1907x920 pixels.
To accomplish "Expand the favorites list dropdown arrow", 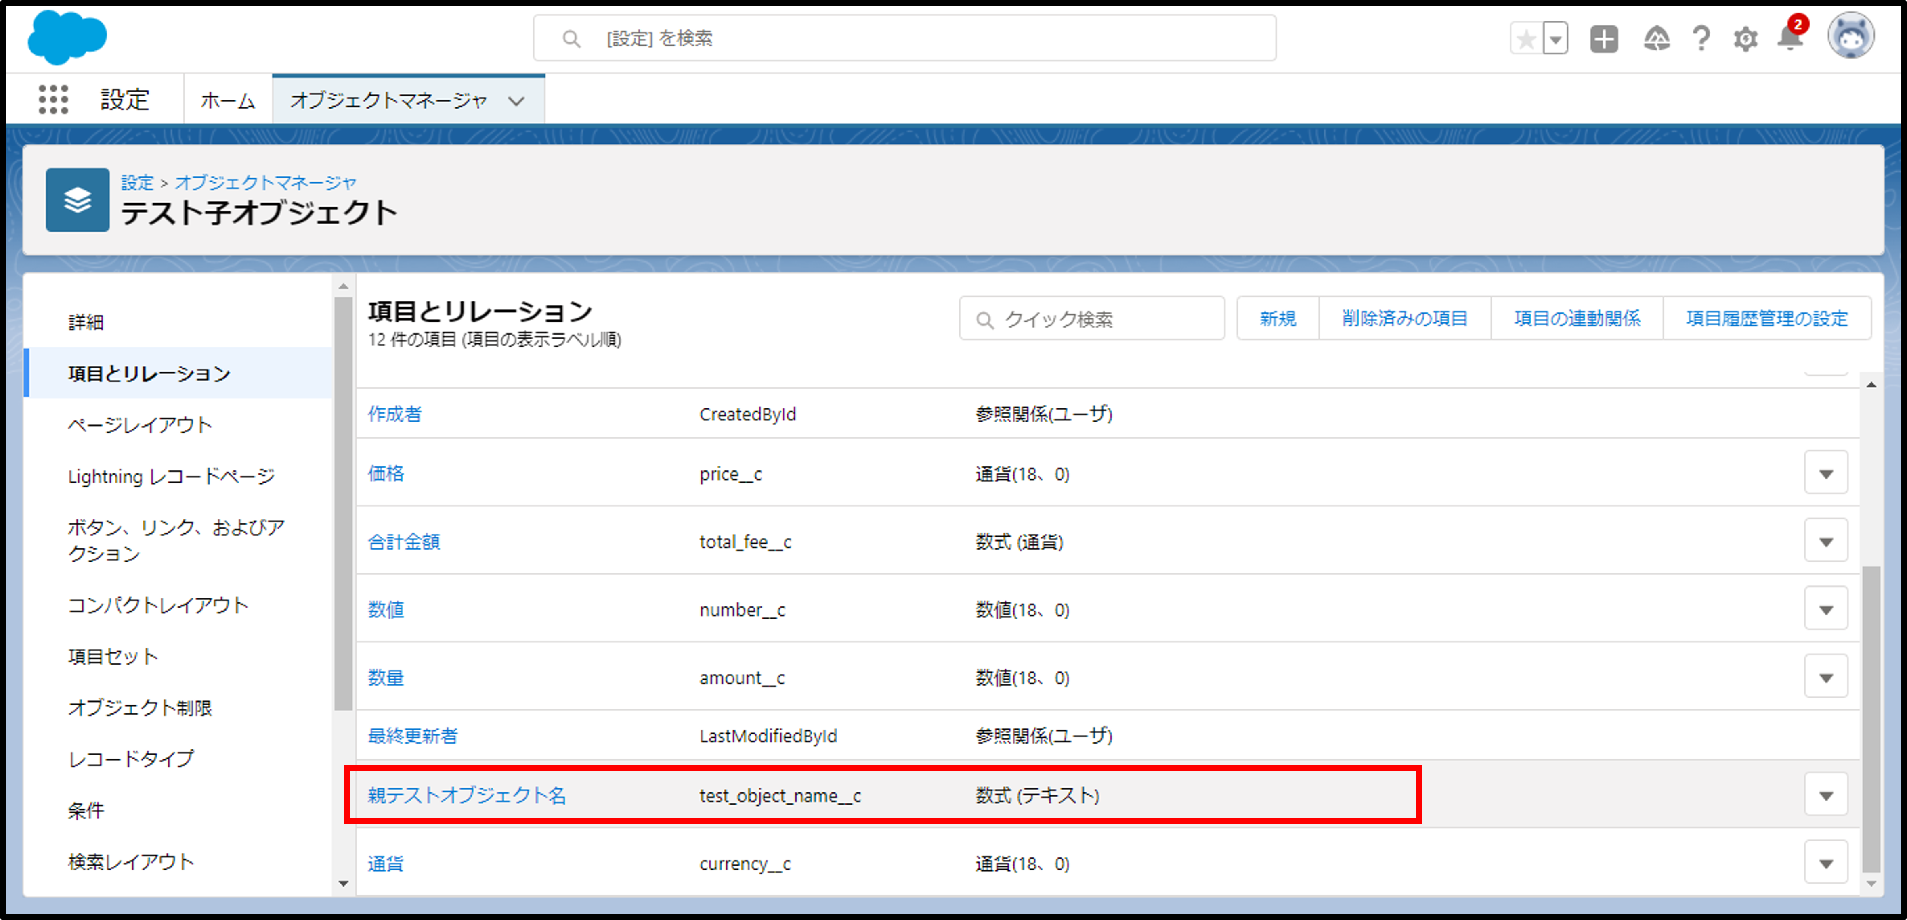I will pos(1555,39).
